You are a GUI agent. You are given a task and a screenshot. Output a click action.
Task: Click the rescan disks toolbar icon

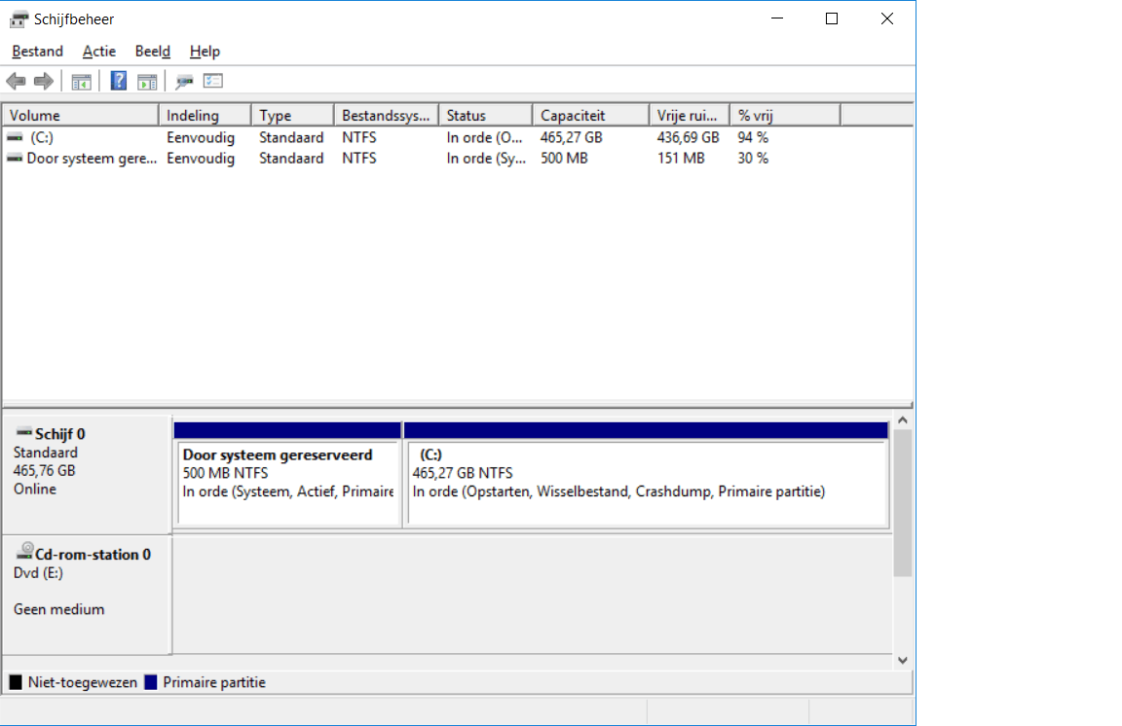tap(184, 82)
